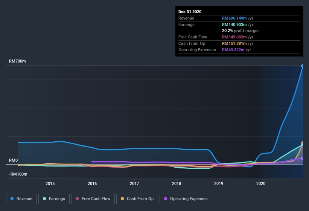This screenshot has width=309, height=211.
Task: Click the -RM100m y-axis label
Action: [18, 174]
